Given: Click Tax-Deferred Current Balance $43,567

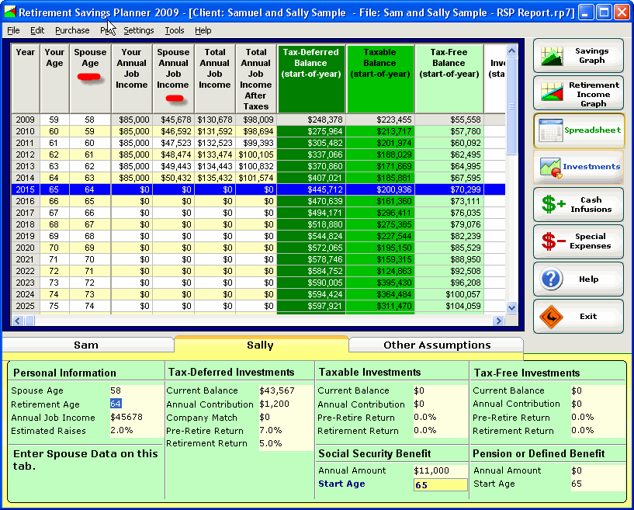Looking at the screenshot, I should tap(277, 390).
